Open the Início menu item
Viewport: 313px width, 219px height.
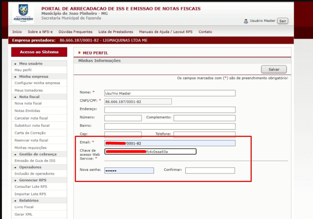tap(17, 32)
